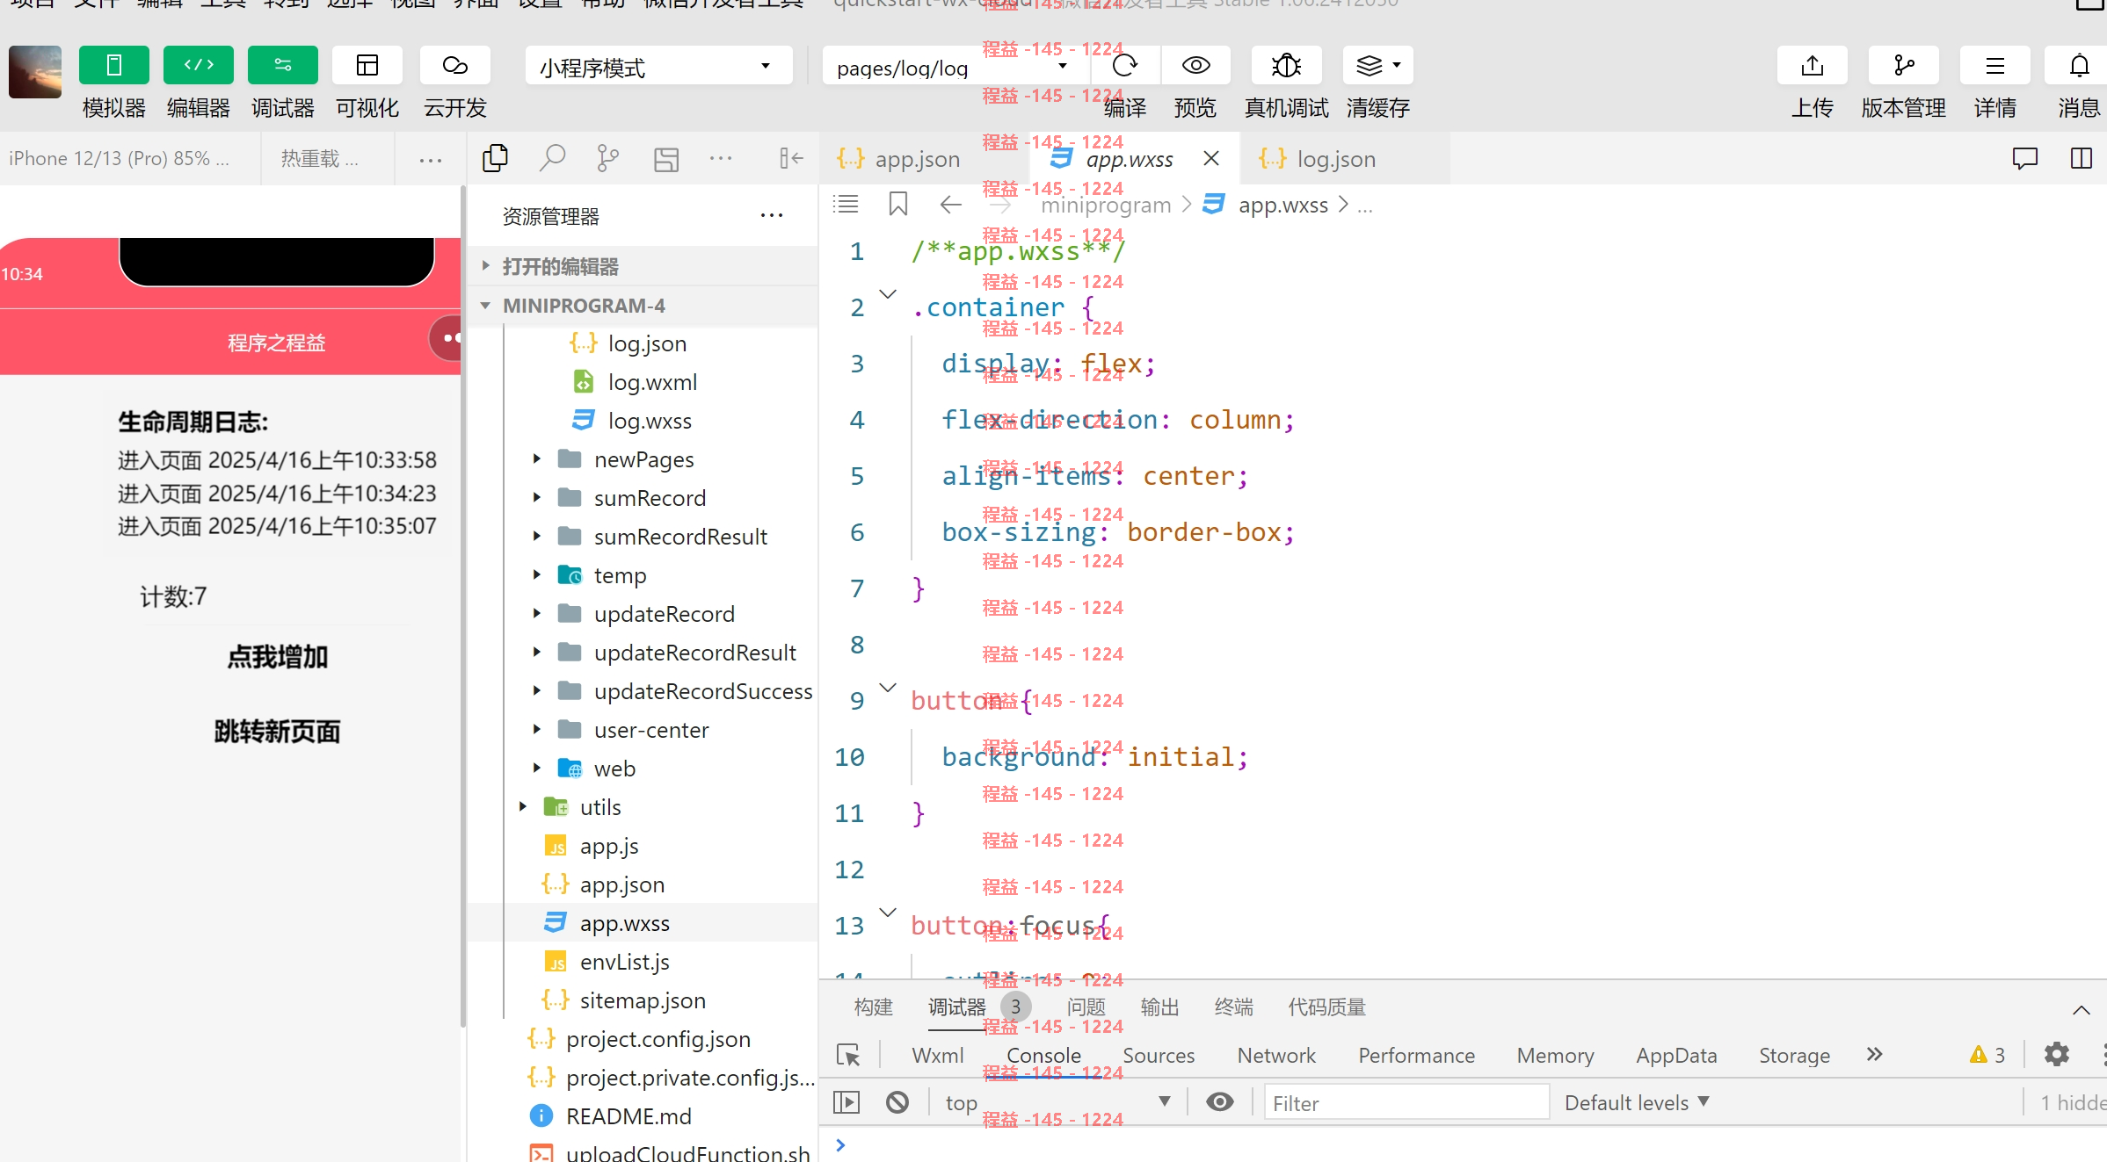This screenshot has height=1162, width=2107.
Task: Click the inspect element picker icon
Action: (x=848, y=1055)
